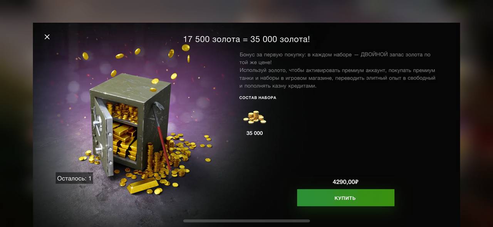The height and width of the screenshot is (227, 493).
Task: Tap the home indicator bar at the bottom
Action: click(x=246, y=221)
